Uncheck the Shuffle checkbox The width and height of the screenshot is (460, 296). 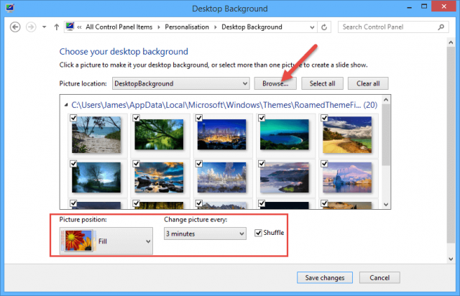coord(258,233)
